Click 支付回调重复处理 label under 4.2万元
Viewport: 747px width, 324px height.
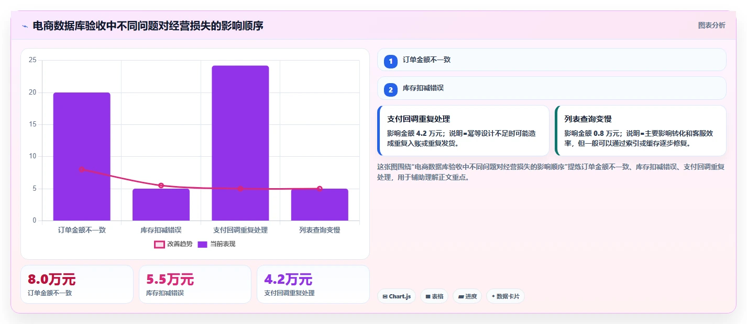[290, 293]
